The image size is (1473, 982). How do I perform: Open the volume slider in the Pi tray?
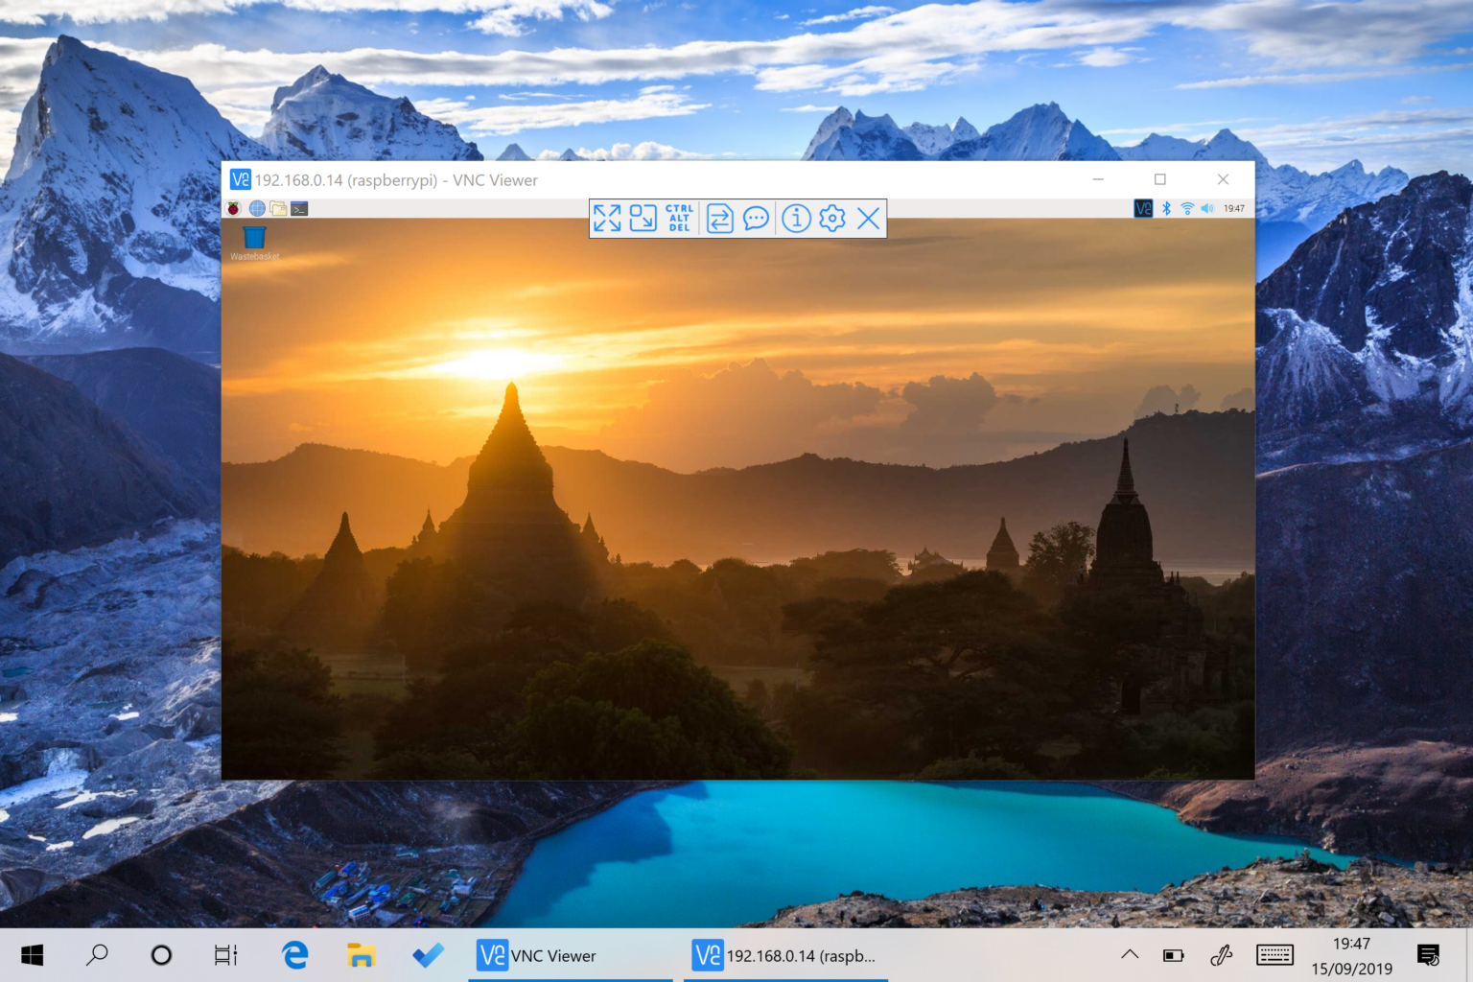(x=1206, y=207)
